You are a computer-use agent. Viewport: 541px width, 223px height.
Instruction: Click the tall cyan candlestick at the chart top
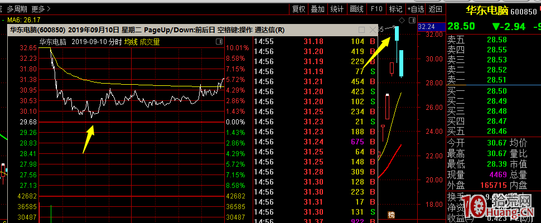coord(397,34)
